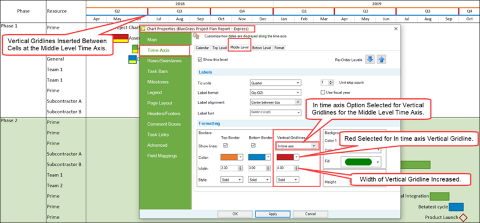The height and width of the screenshot is (223, 480).
Task: Click the Phase column header
Action: pos(23,11)
